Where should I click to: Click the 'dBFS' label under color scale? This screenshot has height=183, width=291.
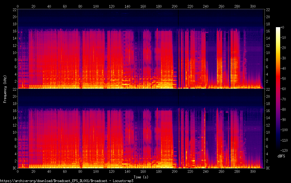coord(281,156)
